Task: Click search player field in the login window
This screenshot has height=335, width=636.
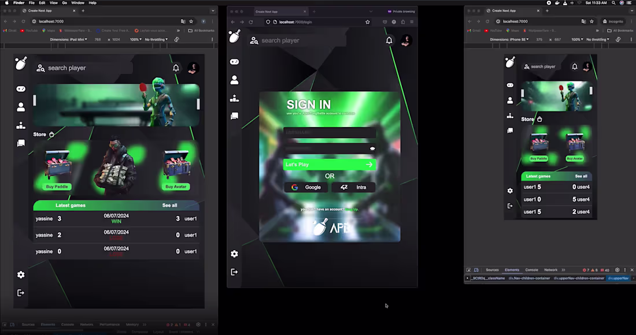Action: pos(297,40)
